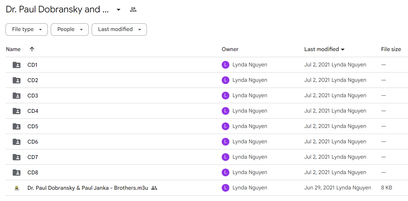Screen dimensions: 408x201
Task: Select the CD5 folder name
Action: pos(33,126)
